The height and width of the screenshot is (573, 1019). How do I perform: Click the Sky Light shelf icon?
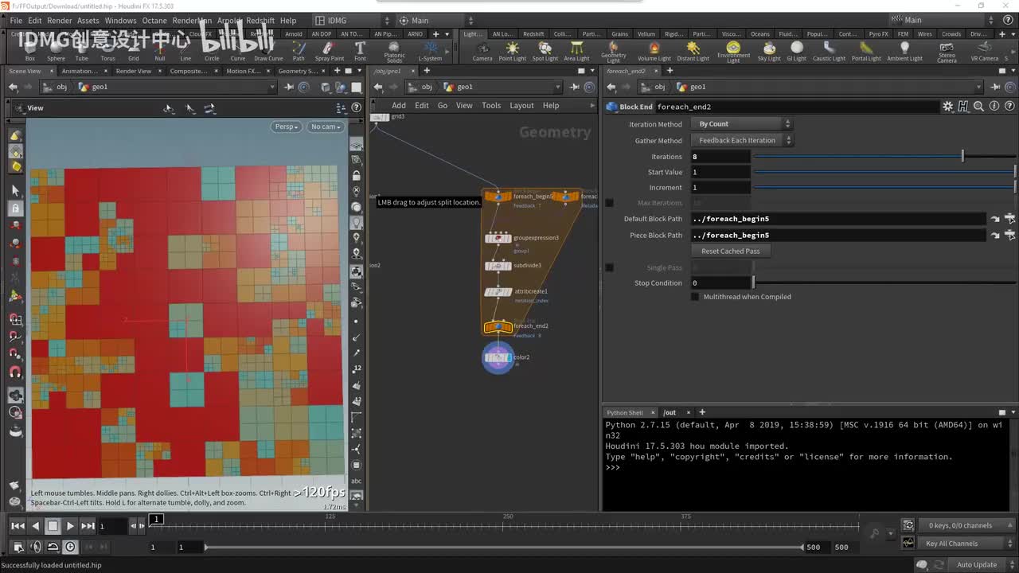coord(769,49)
